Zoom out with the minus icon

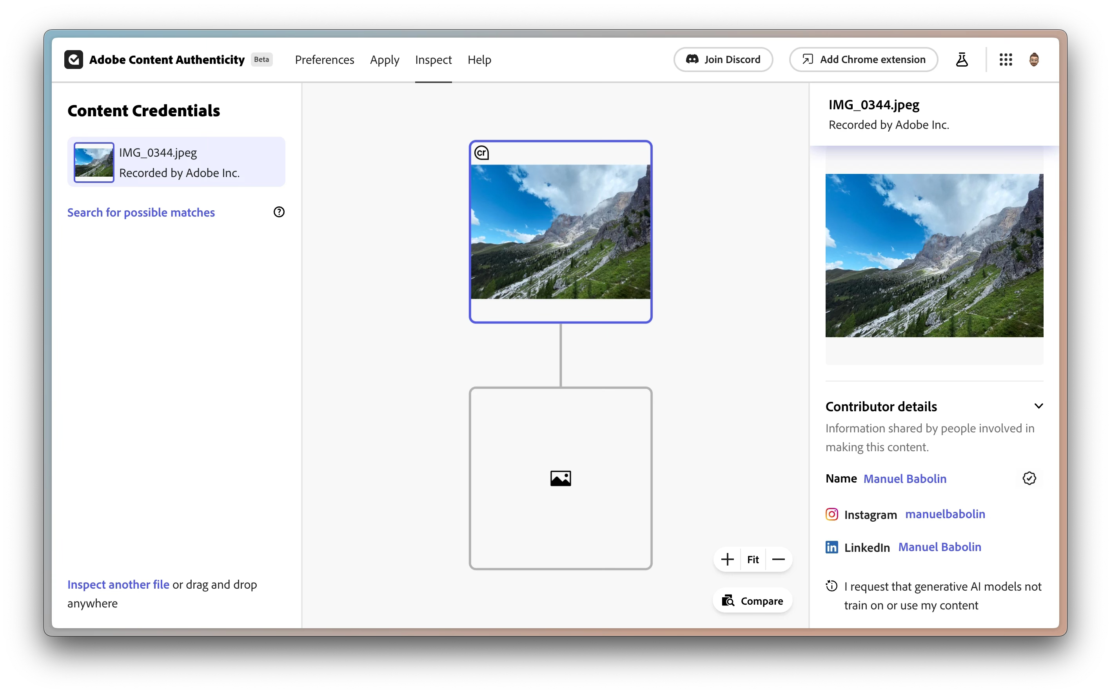point(778,560)
